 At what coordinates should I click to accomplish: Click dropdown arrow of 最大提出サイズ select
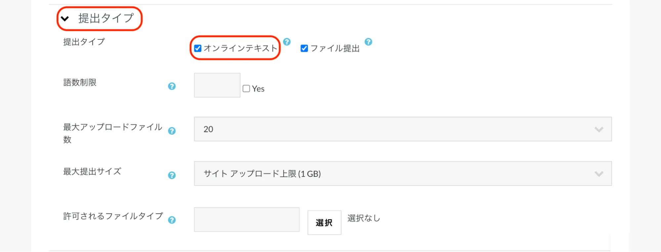[599, 174]
